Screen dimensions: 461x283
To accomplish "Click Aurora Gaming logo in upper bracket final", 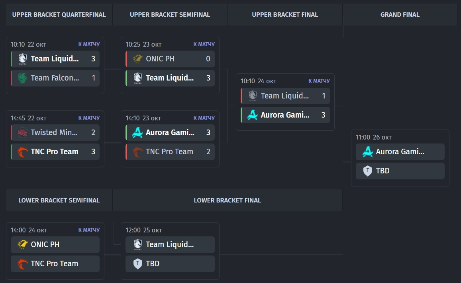I will [253, 115].
